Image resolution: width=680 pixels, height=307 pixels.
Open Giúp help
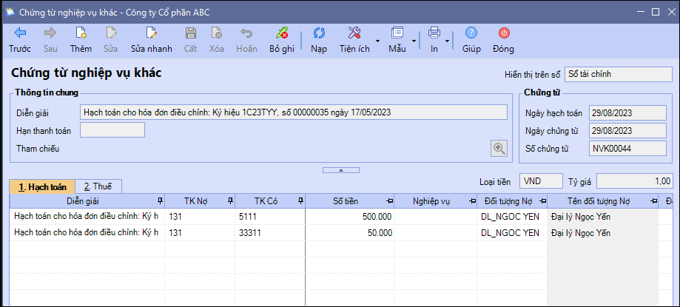(x=471, y=40)
